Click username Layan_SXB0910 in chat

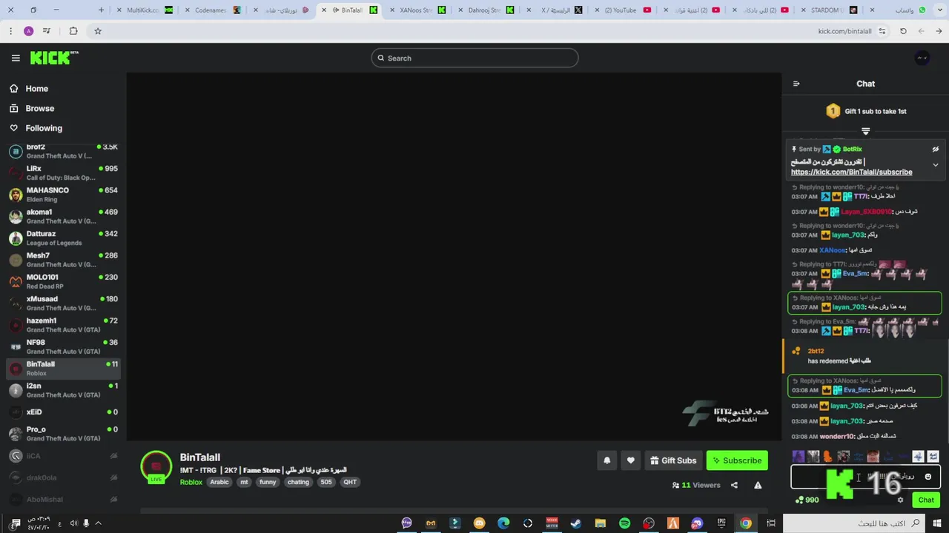pos(866,212)
